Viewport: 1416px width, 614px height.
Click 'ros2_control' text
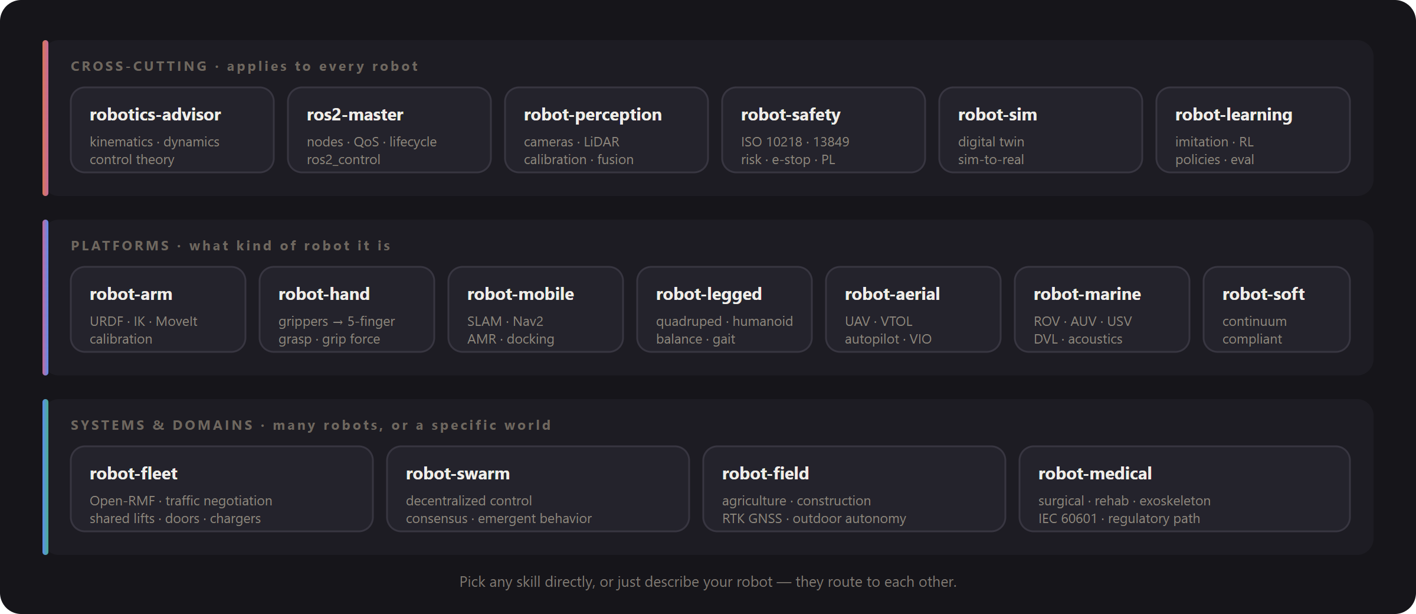343,159
